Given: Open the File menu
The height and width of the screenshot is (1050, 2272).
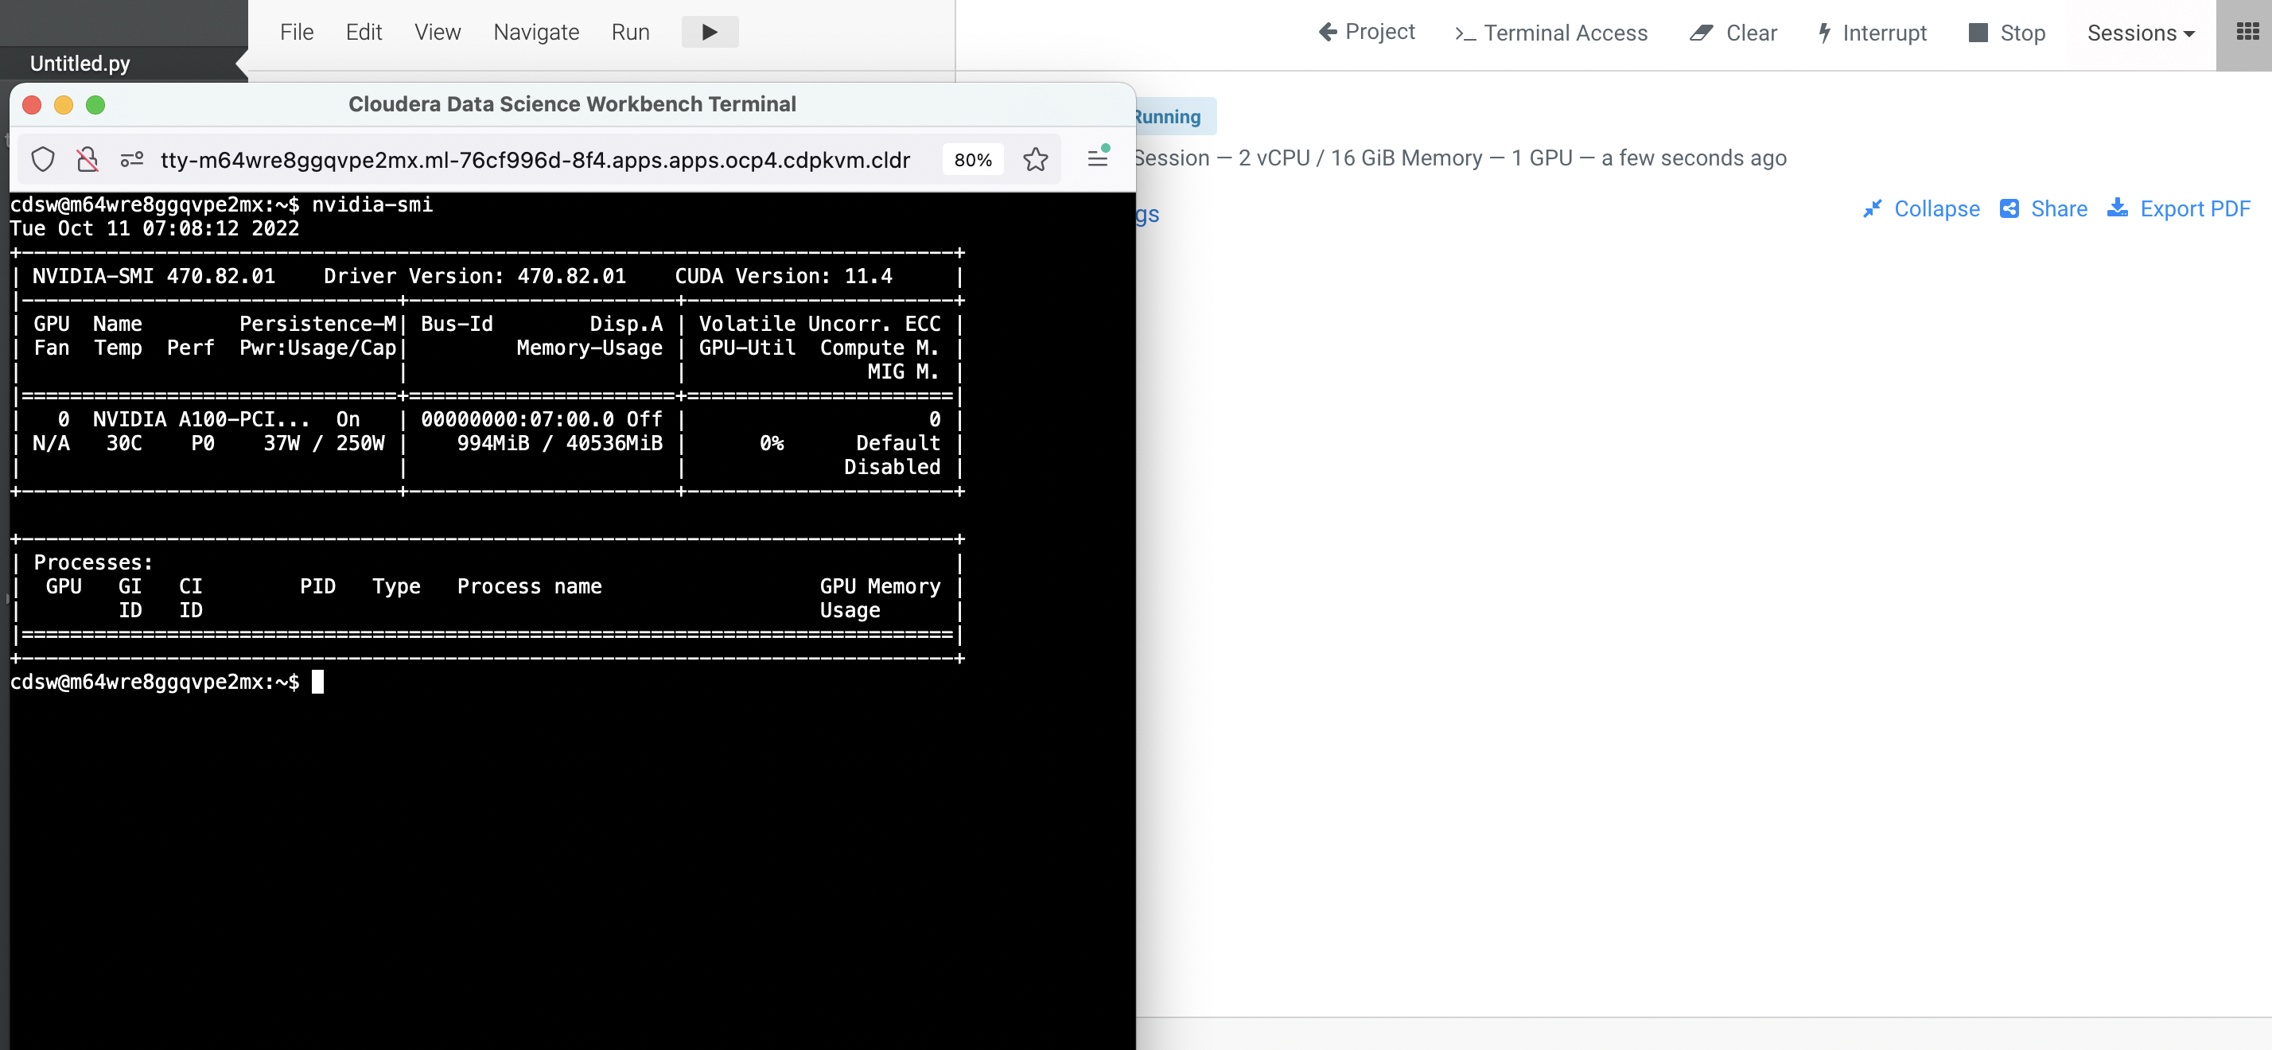Looking at the screenshot, I should click(x=297, y=33).
